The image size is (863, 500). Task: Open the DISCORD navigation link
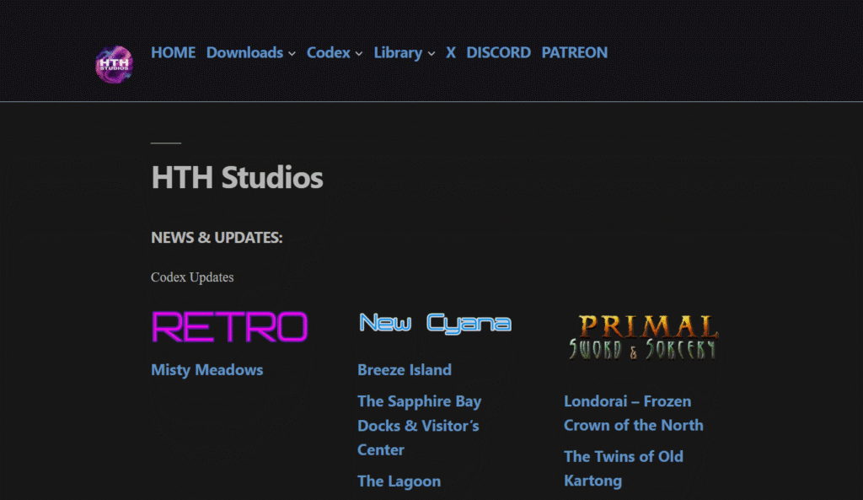point(498,52)
